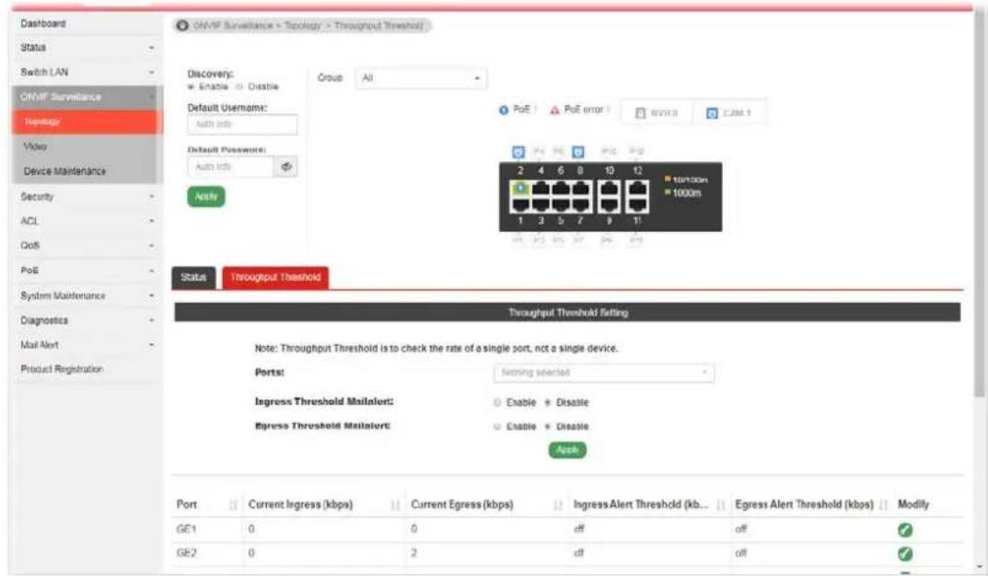Click the GE2 port cell
This screenshot has width=988, height=576.
[187, 553]
